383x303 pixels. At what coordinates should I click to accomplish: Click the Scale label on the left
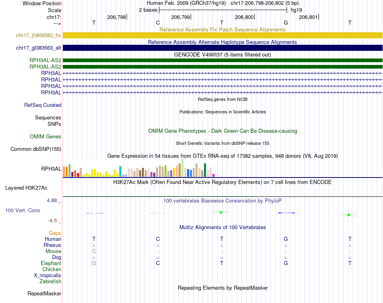[55, 10]
